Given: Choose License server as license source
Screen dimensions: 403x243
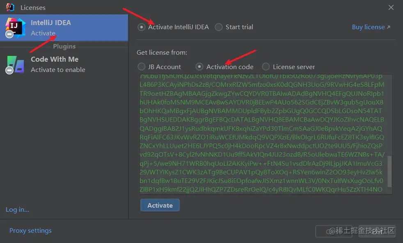Looking at the screenshot, I should pyautogui.click(x=266, y=66).
